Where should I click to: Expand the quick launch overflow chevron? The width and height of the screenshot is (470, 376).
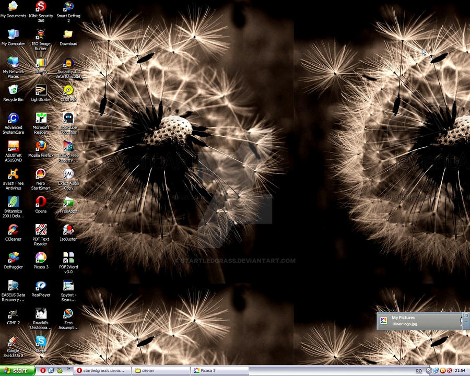pos(68,369)
